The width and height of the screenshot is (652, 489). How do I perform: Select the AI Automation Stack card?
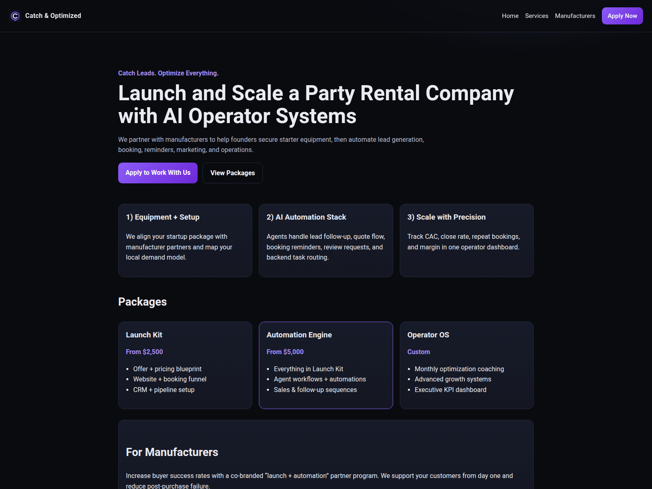pyautogui.click(x=326, y=240)
